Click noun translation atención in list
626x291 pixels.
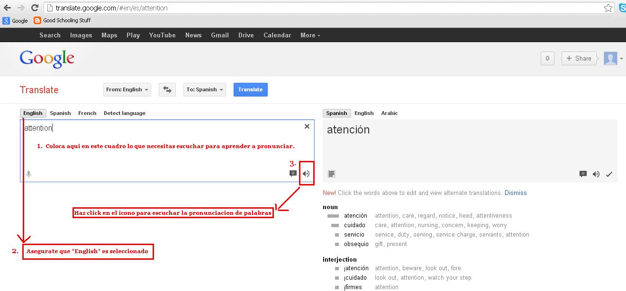click(355, 216)
